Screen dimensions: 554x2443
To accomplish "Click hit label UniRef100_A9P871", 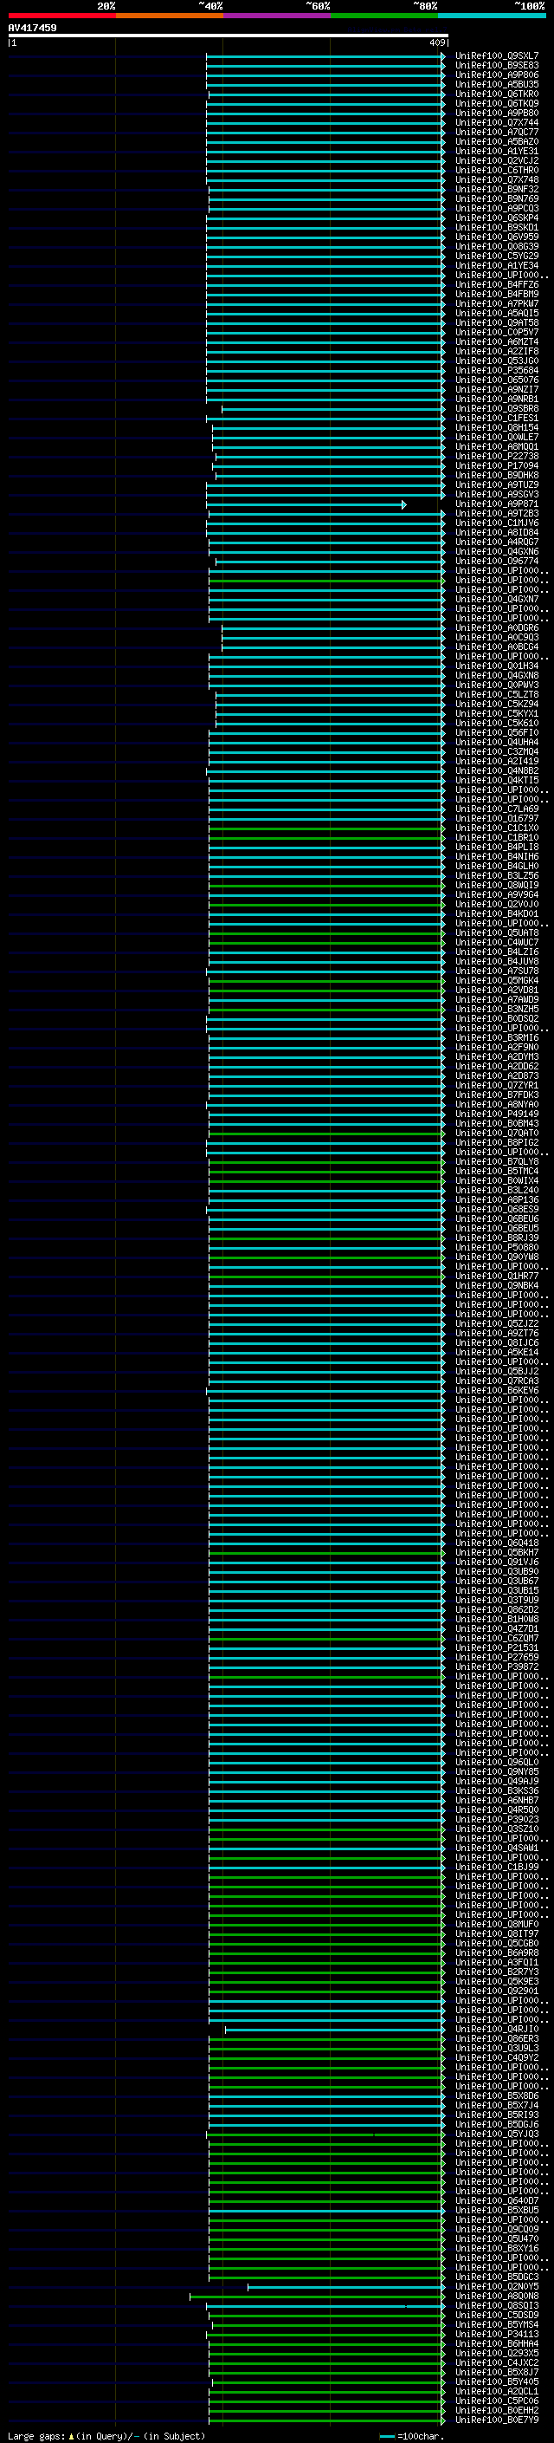I will (x=497, y=504).
